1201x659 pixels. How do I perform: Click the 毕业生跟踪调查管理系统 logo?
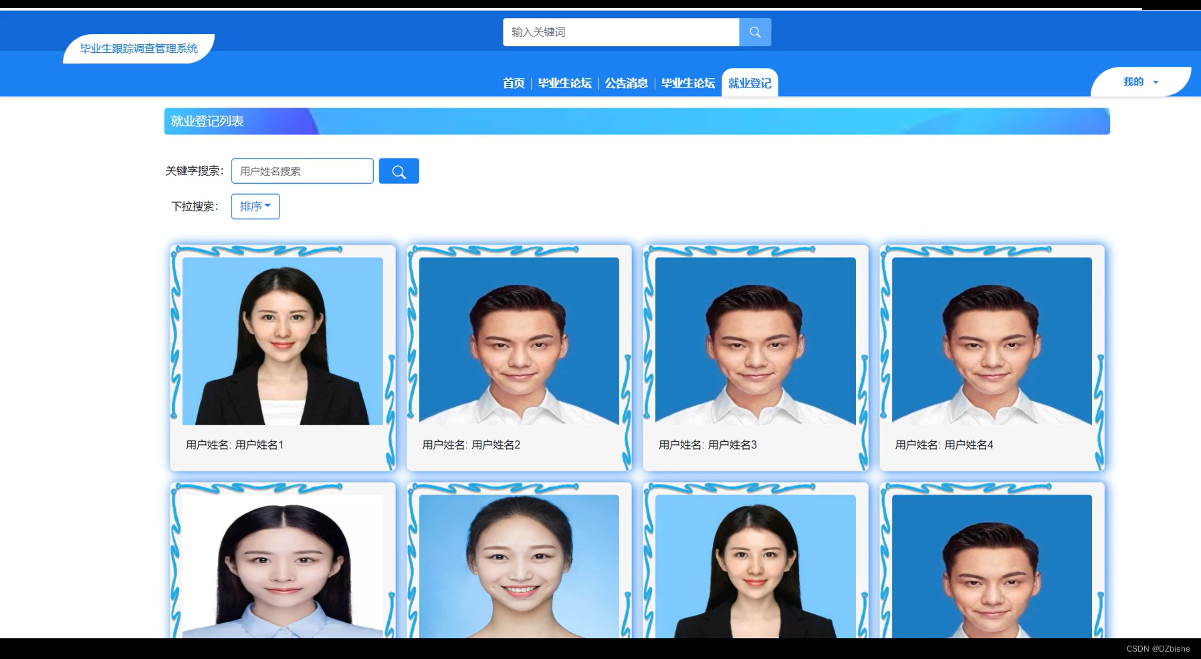click(x=139, y=49)
